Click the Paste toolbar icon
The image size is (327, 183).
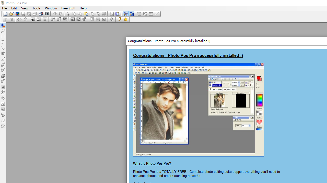[x=86, y=14]
